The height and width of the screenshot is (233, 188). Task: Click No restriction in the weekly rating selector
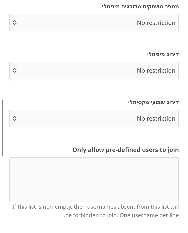(x=156, y=118)
